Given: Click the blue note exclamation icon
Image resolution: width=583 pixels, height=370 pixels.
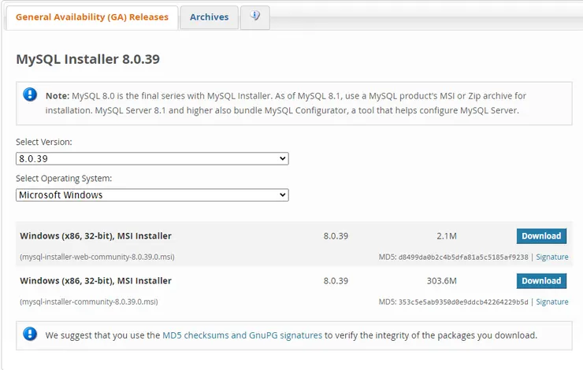Looking at the screenshot, I should coord(30,94).
